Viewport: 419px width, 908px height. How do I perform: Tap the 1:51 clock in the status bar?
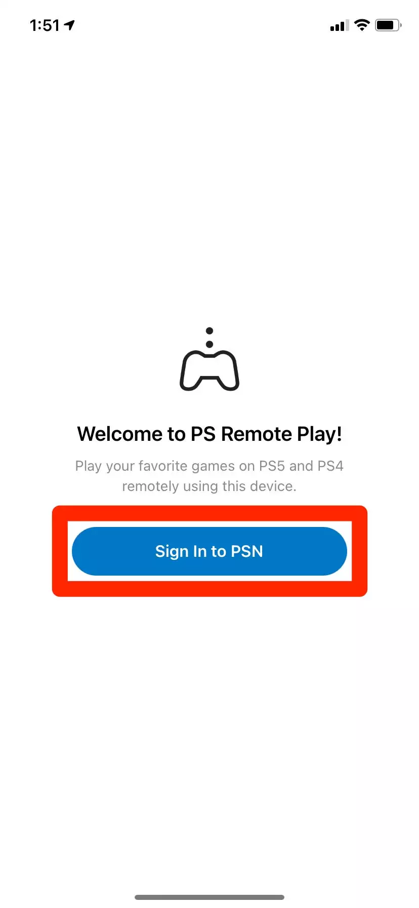(45, 25)
